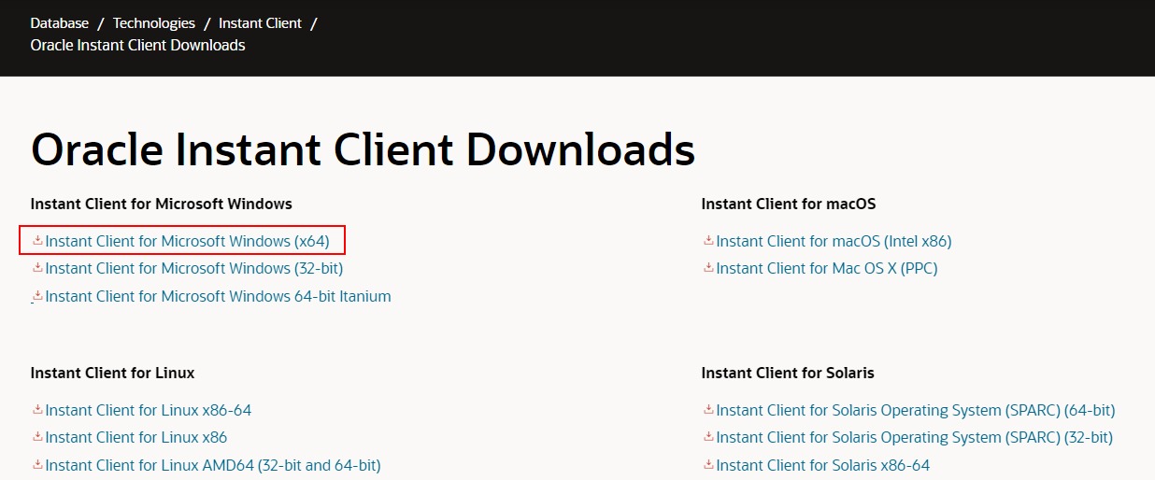Go to Technologies in the breadcrumb

coord(154,23)
